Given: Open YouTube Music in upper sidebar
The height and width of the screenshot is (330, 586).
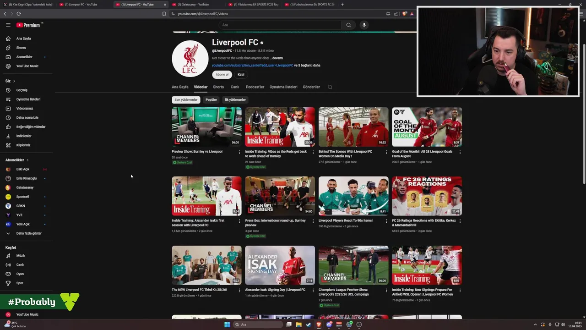Looking at the screenshot, I should coord(27,66).
